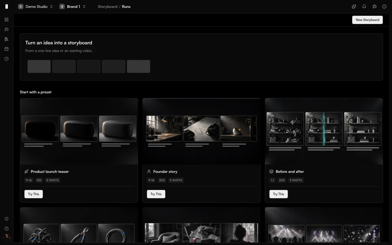Click the Founder story title
The height and width of the screenshot is (245, 392).
[165, 171]
